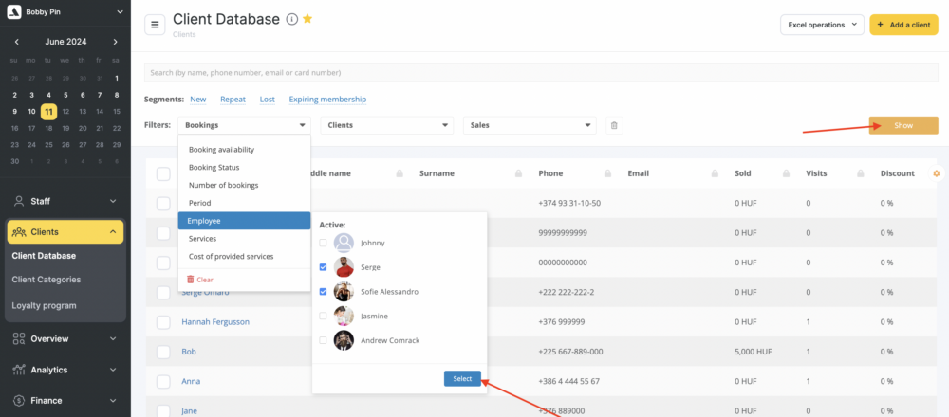This screenshot has height=417, width=949.
Task: Expand the Staff sidebar section
Action: point(113,201)
